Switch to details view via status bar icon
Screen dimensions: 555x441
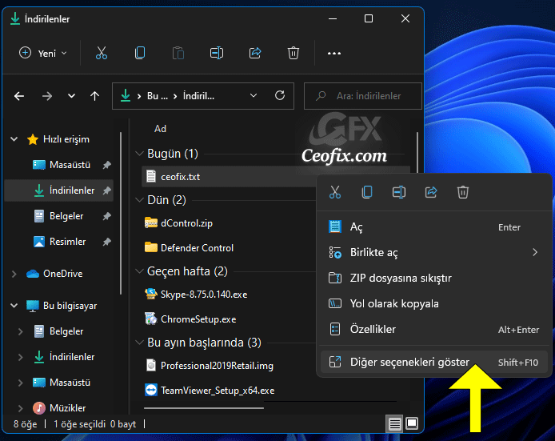[x=395, y=423]
